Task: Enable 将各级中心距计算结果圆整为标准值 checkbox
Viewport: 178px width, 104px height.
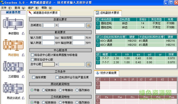Action: pos(32,55)
